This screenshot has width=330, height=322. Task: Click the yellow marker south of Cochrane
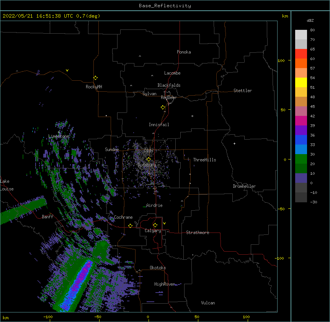(130, 226)
